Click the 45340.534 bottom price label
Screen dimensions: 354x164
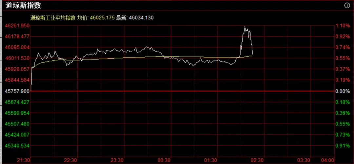[x=16, y=145]
